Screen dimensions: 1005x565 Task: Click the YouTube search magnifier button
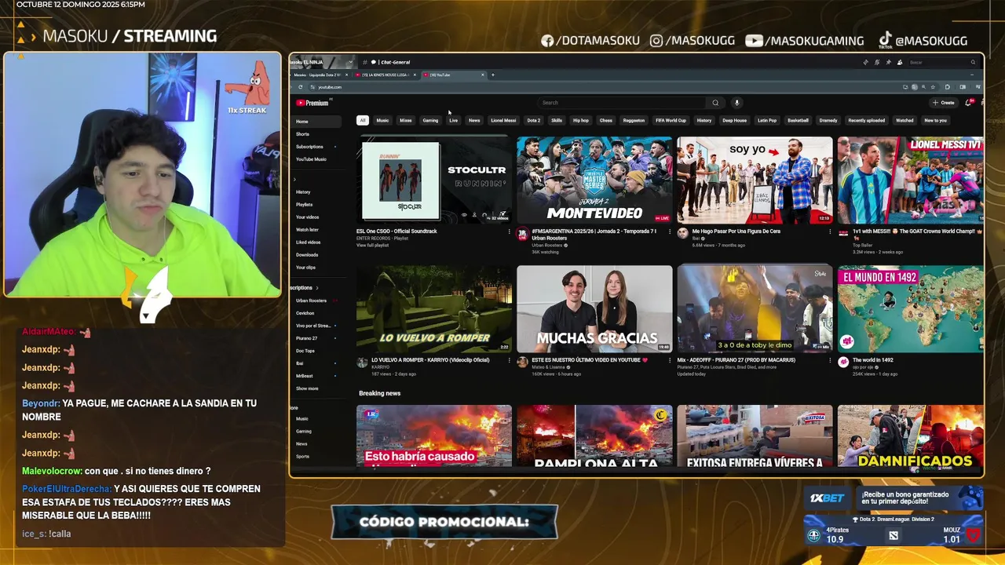coord(715,103)
